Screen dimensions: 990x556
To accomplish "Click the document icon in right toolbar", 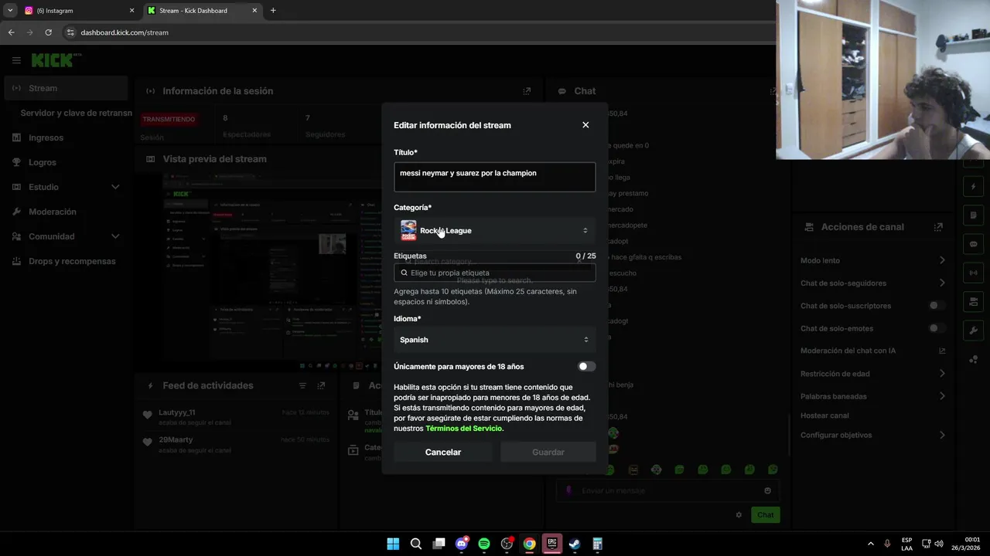I will [974, 215].
